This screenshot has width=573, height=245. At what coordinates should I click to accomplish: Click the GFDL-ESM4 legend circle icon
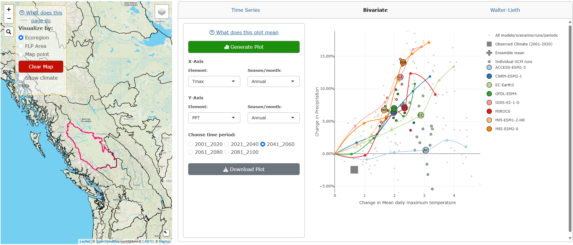click(489, 94)
